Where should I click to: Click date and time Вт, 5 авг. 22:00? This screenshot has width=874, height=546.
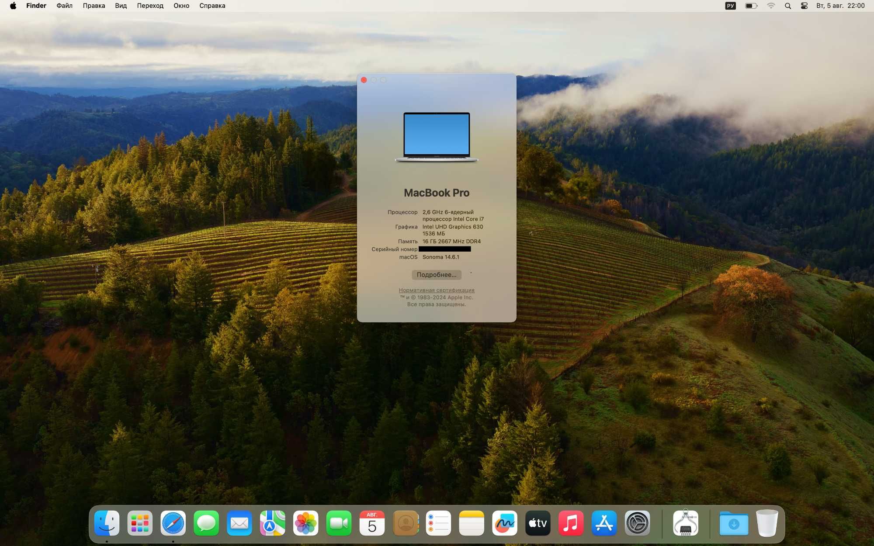tap(840, 6)
